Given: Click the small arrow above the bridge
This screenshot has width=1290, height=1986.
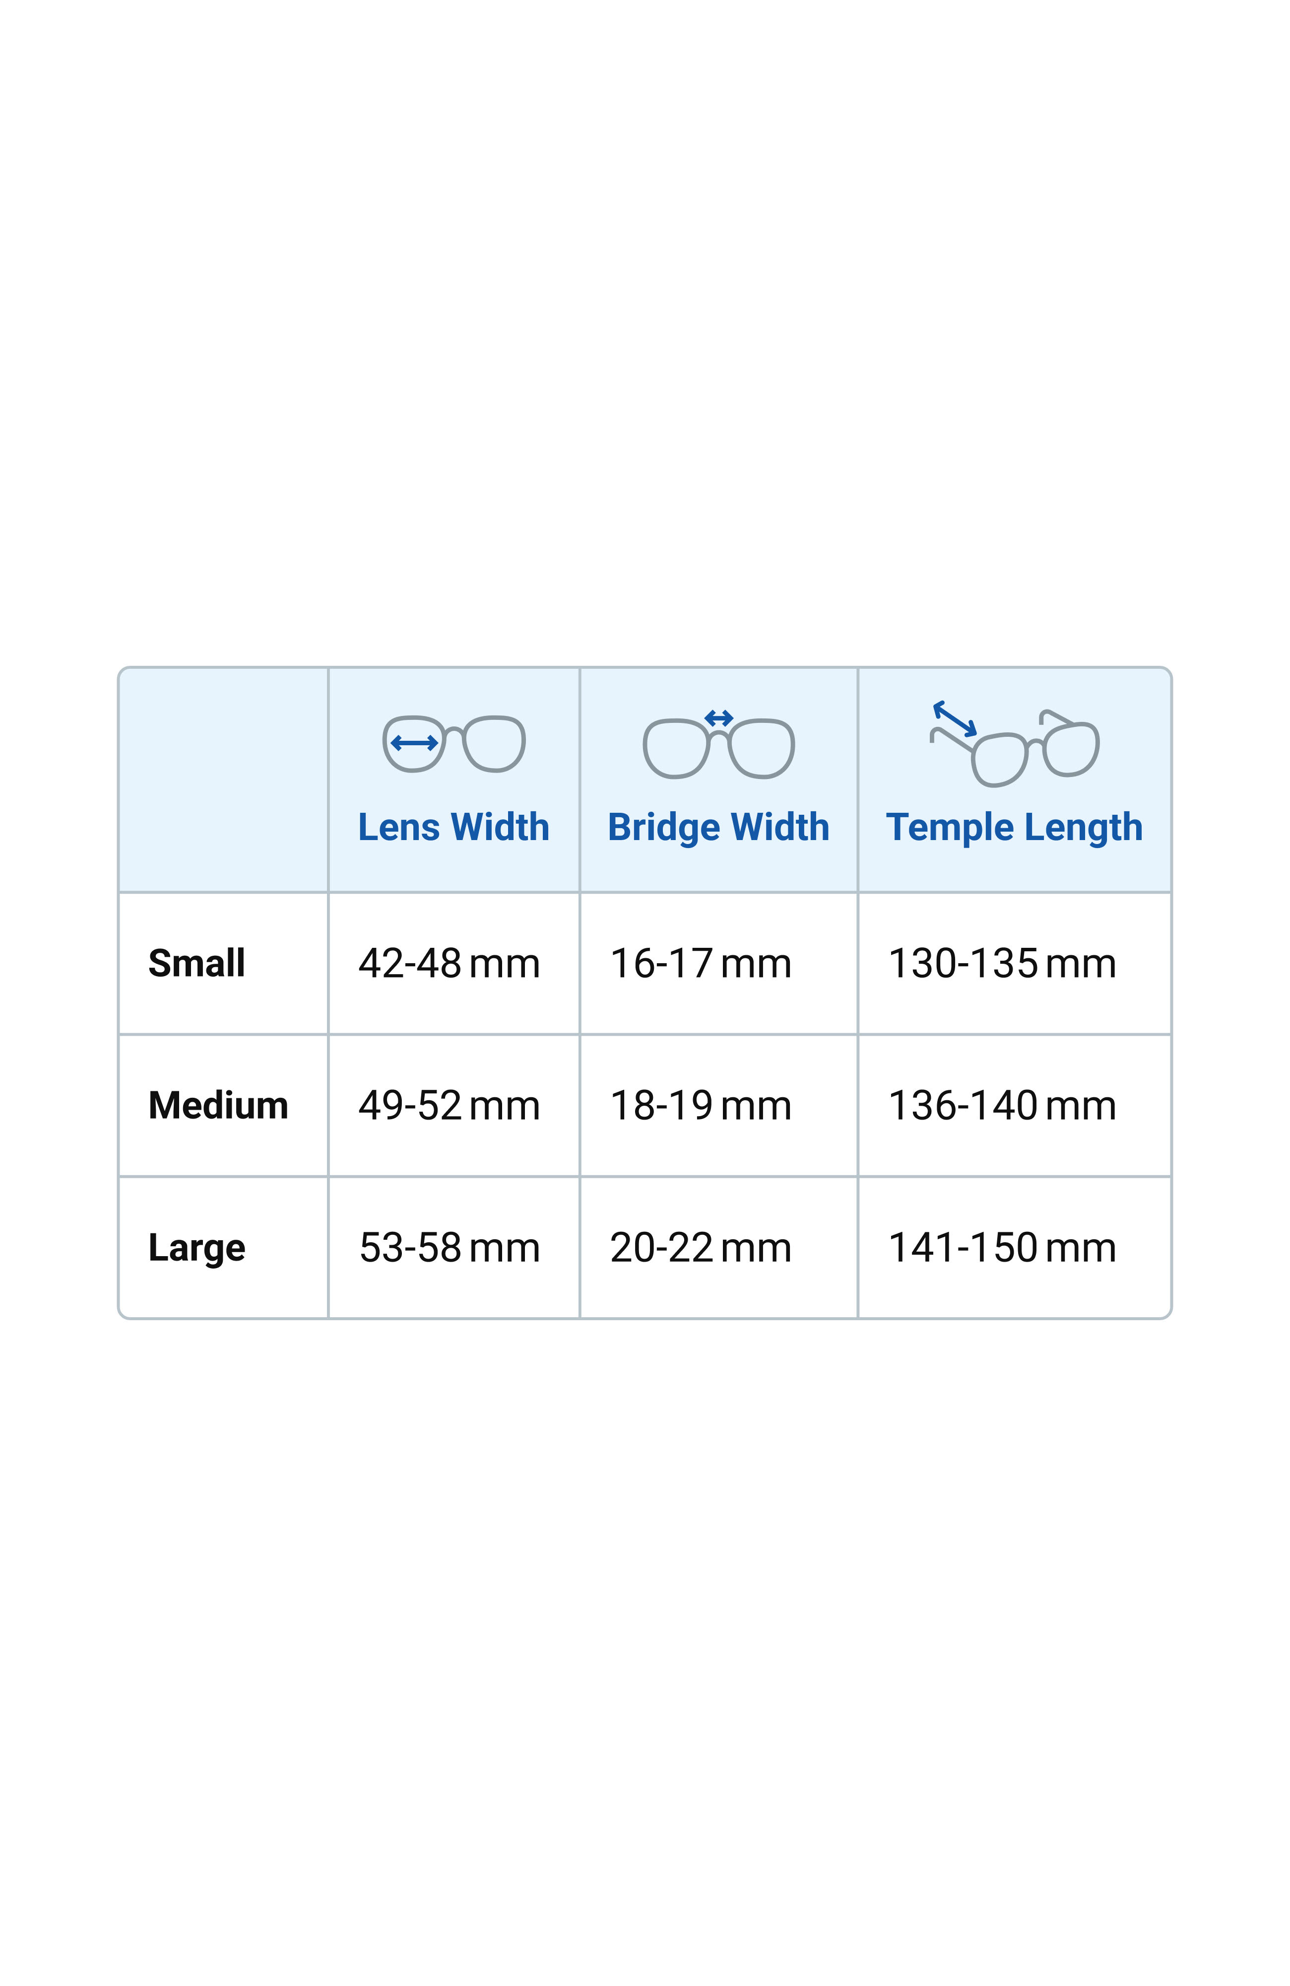Looking at the screenshot, I should coord(719,717).
